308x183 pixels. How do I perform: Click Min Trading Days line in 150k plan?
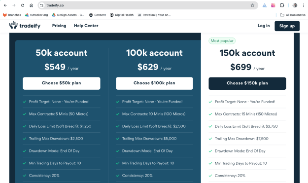(x=241, y=163)
